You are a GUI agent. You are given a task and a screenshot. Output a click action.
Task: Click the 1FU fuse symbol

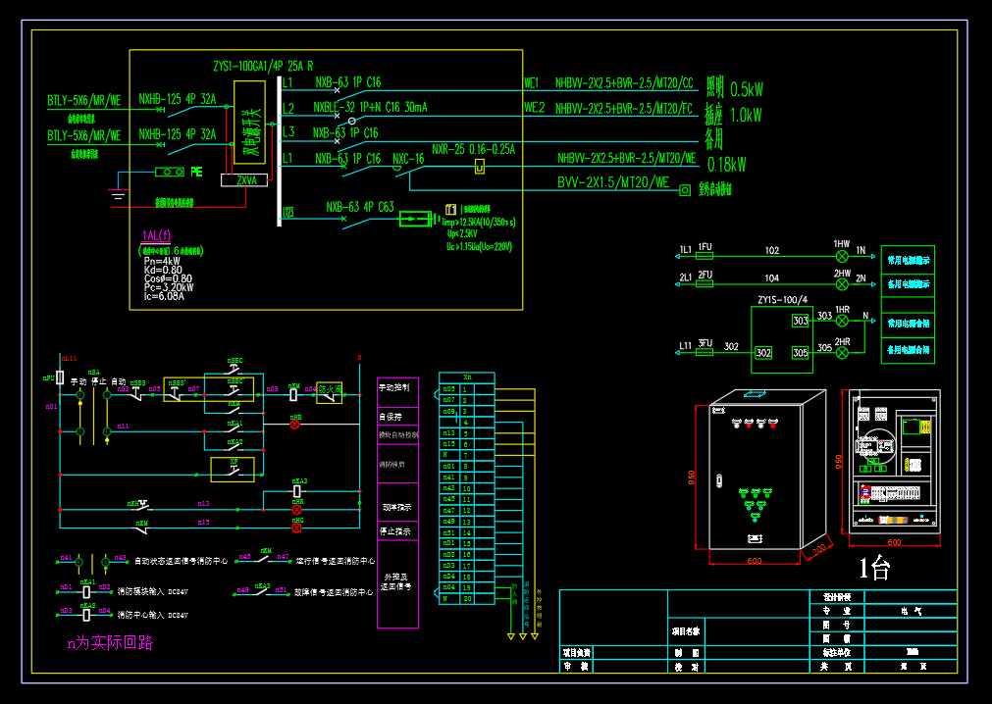click(705, 256)
